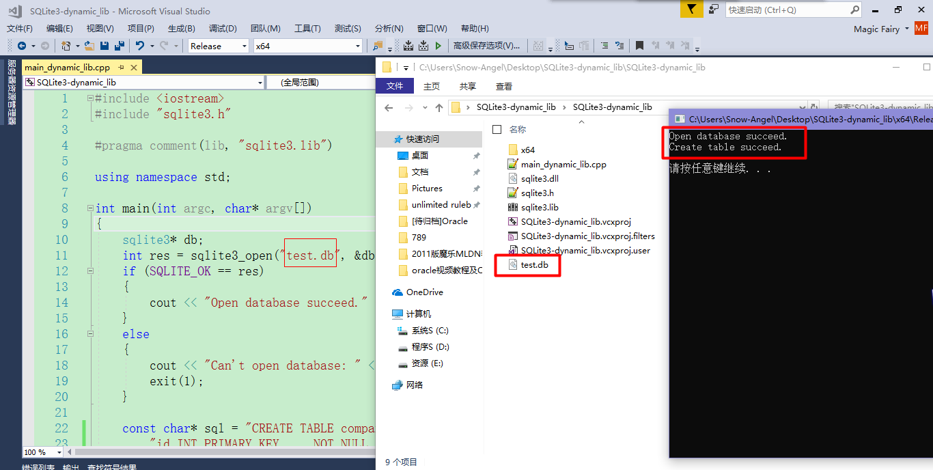Open the Magic Fairy account avatar

tap(921, 29)
